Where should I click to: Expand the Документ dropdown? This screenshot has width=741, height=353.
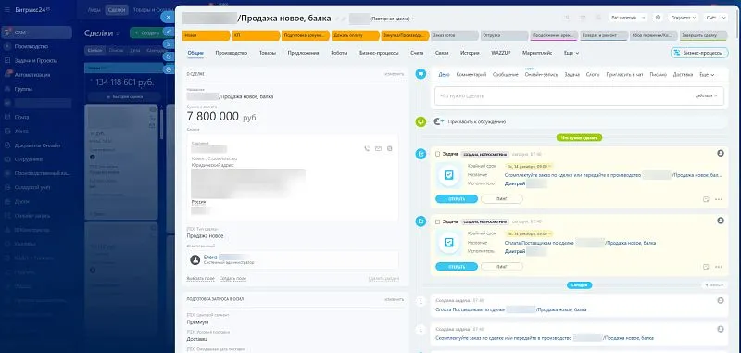pos(683,18)
